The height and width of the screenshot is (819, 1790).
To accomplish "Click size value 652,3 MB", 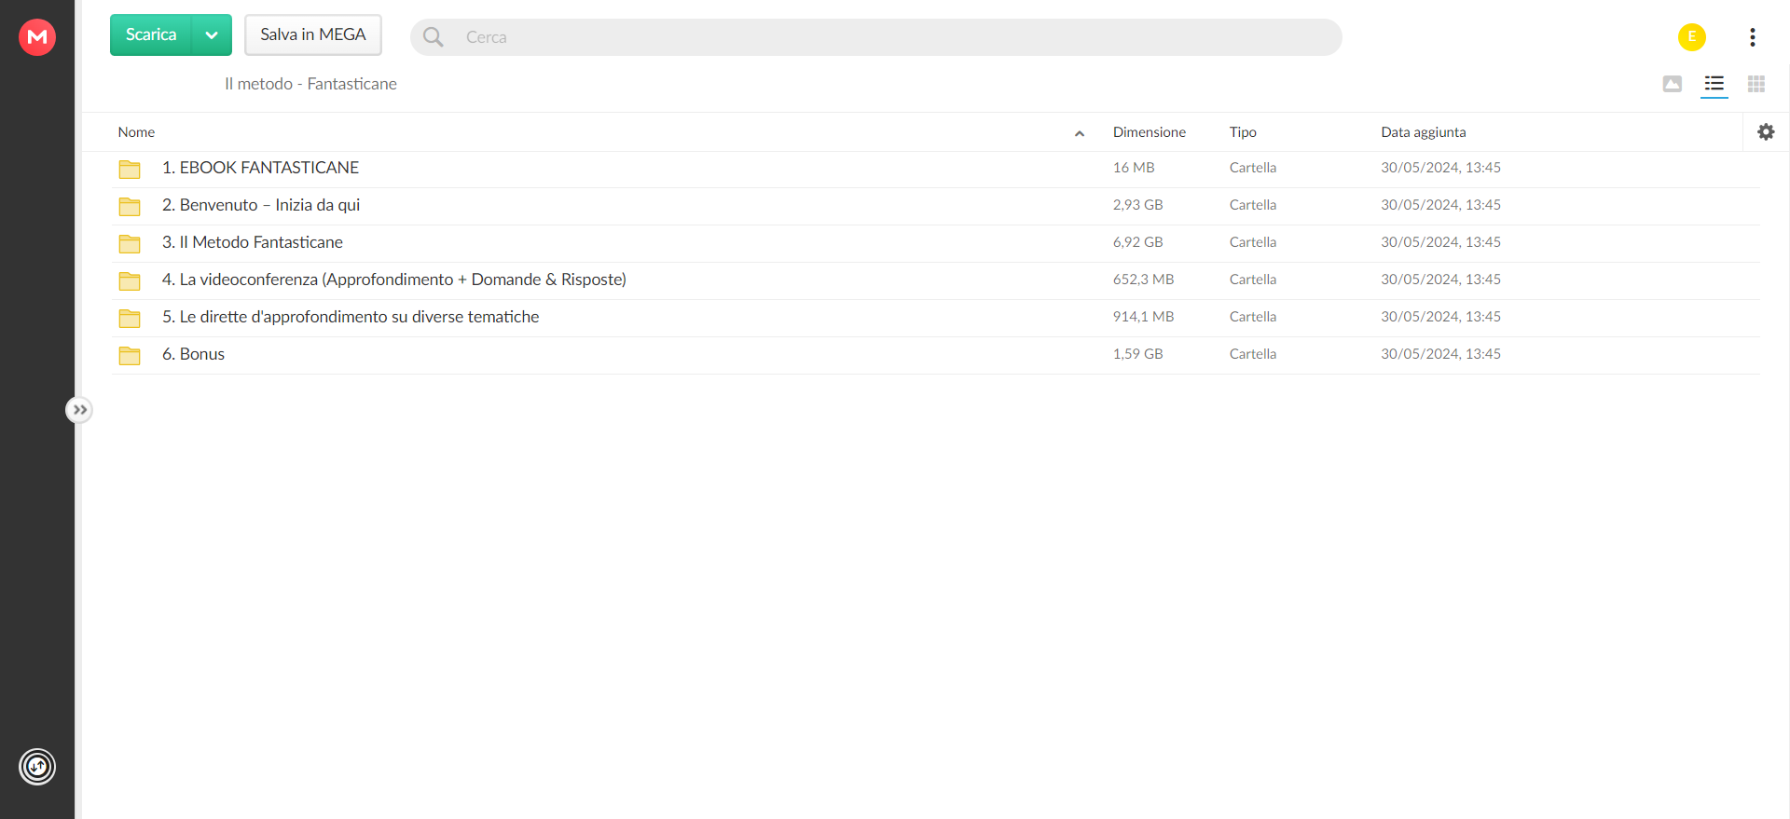I will [1144, 280].
